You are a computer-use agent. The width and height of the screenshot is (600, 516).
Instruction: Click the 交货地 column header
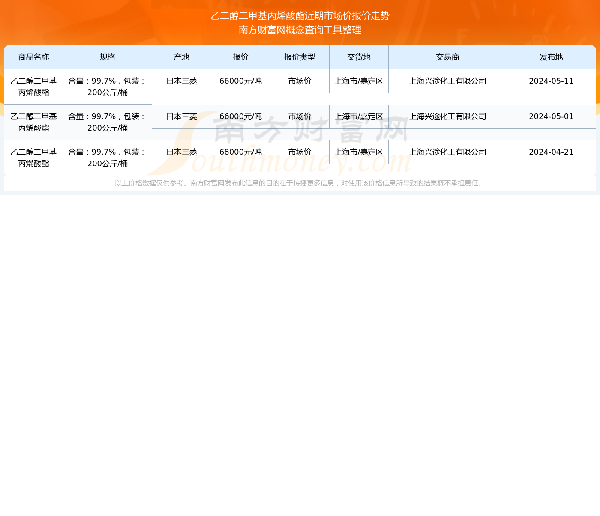[x=359, y=57]
